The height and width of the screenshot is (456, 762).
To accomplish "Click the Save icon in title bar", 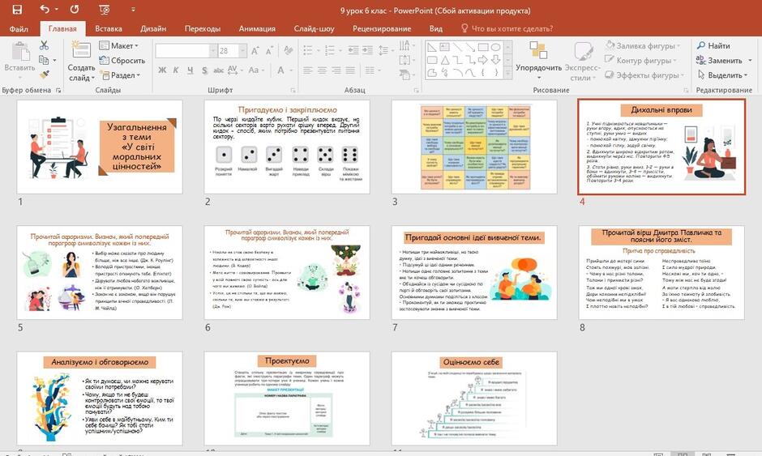I will tap(17, 10).
